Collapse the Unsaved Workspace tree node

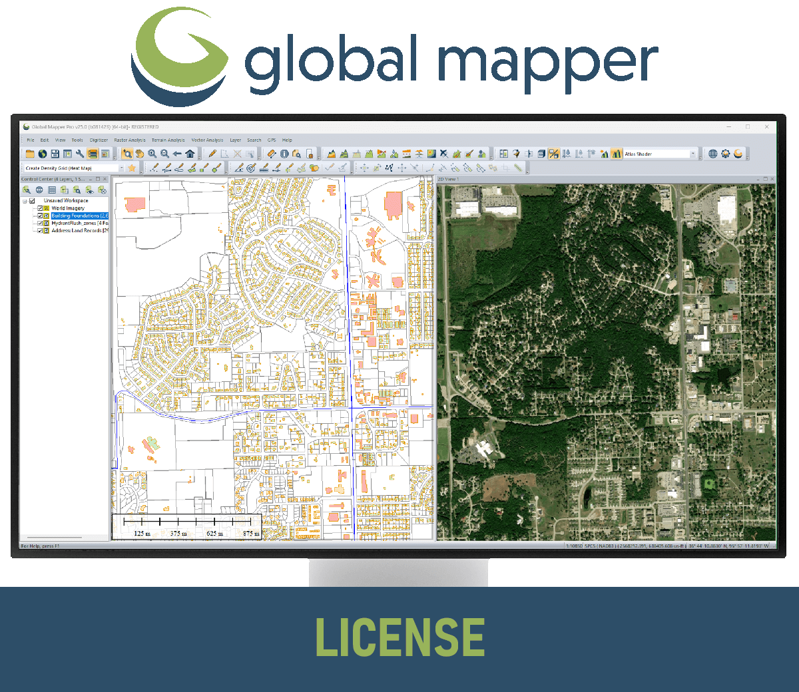25,201
